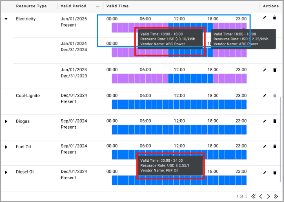Edit the Coal-Lignite resource rate
Screen dimensions: 284x202
(265, 95)
